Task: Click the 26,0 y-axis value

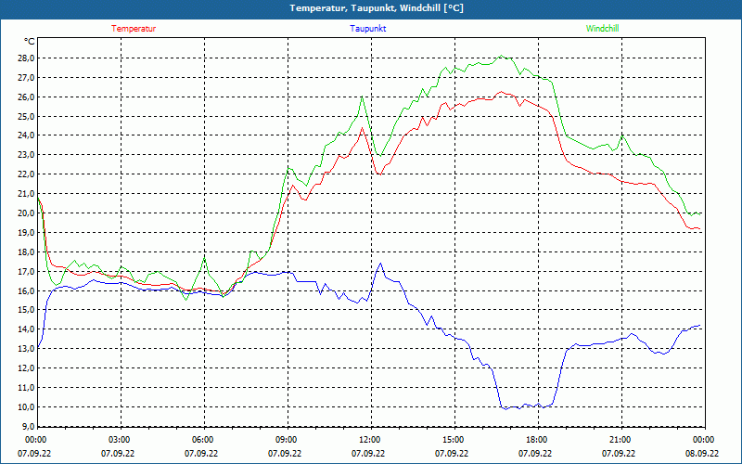Action: coord(26,97)
